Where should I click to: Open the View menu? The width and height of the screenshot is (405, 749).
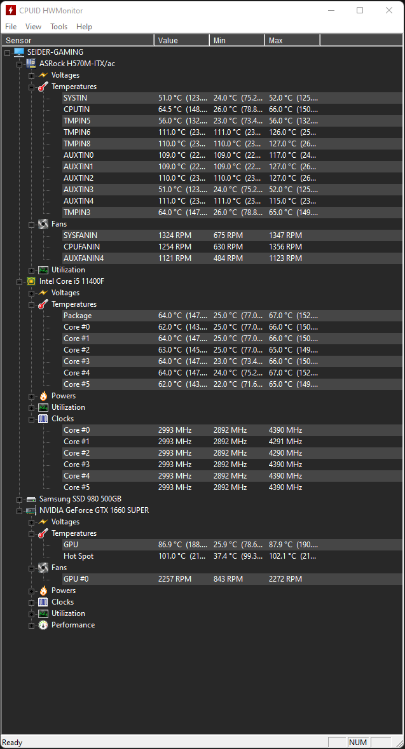(x=34, y=27)
